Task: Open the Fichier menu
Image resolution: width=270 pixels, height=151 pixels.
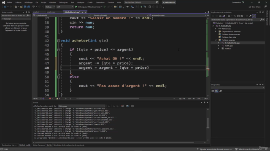Action: [9, 3]
